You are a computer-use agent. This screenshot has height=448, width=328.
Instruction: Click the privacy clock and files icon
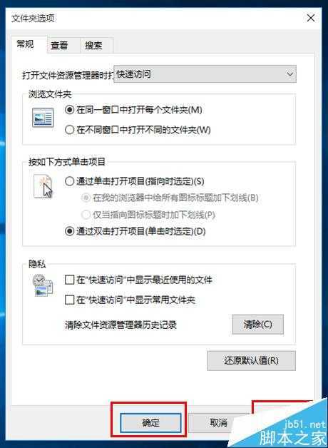pyautogui.click(x=43, y=285)
